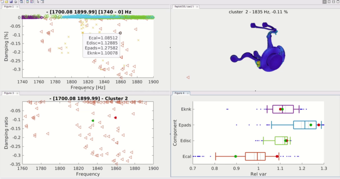Click the red Ecal box in Figure 4
Image resolution: width=340 pixels, height=179 pixels.
pos(255,156)
